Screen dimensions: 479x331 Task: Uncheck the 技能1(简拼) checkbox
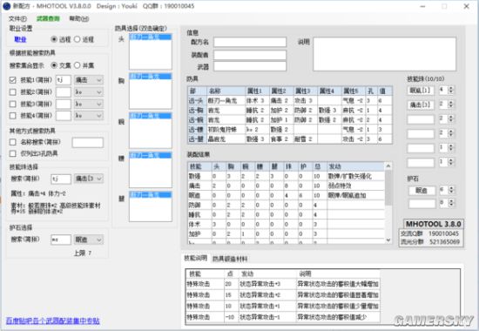tap(12, 80)
